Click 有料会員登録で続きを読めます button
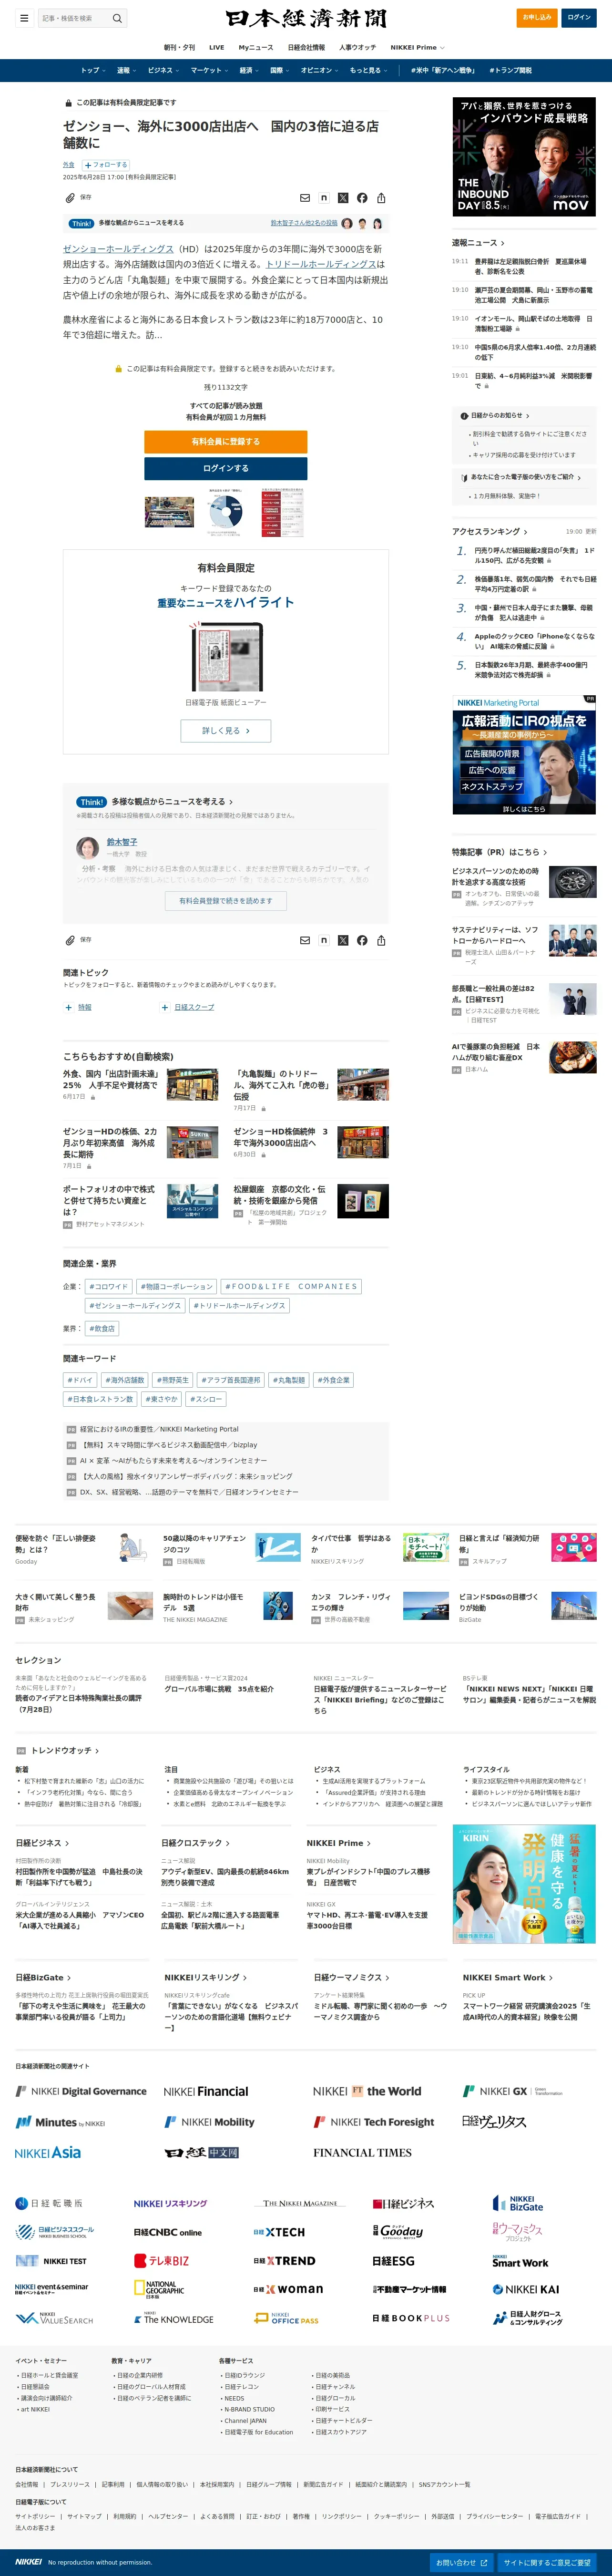The width and height of the screenshot is (612, 2576). [226, 901]
